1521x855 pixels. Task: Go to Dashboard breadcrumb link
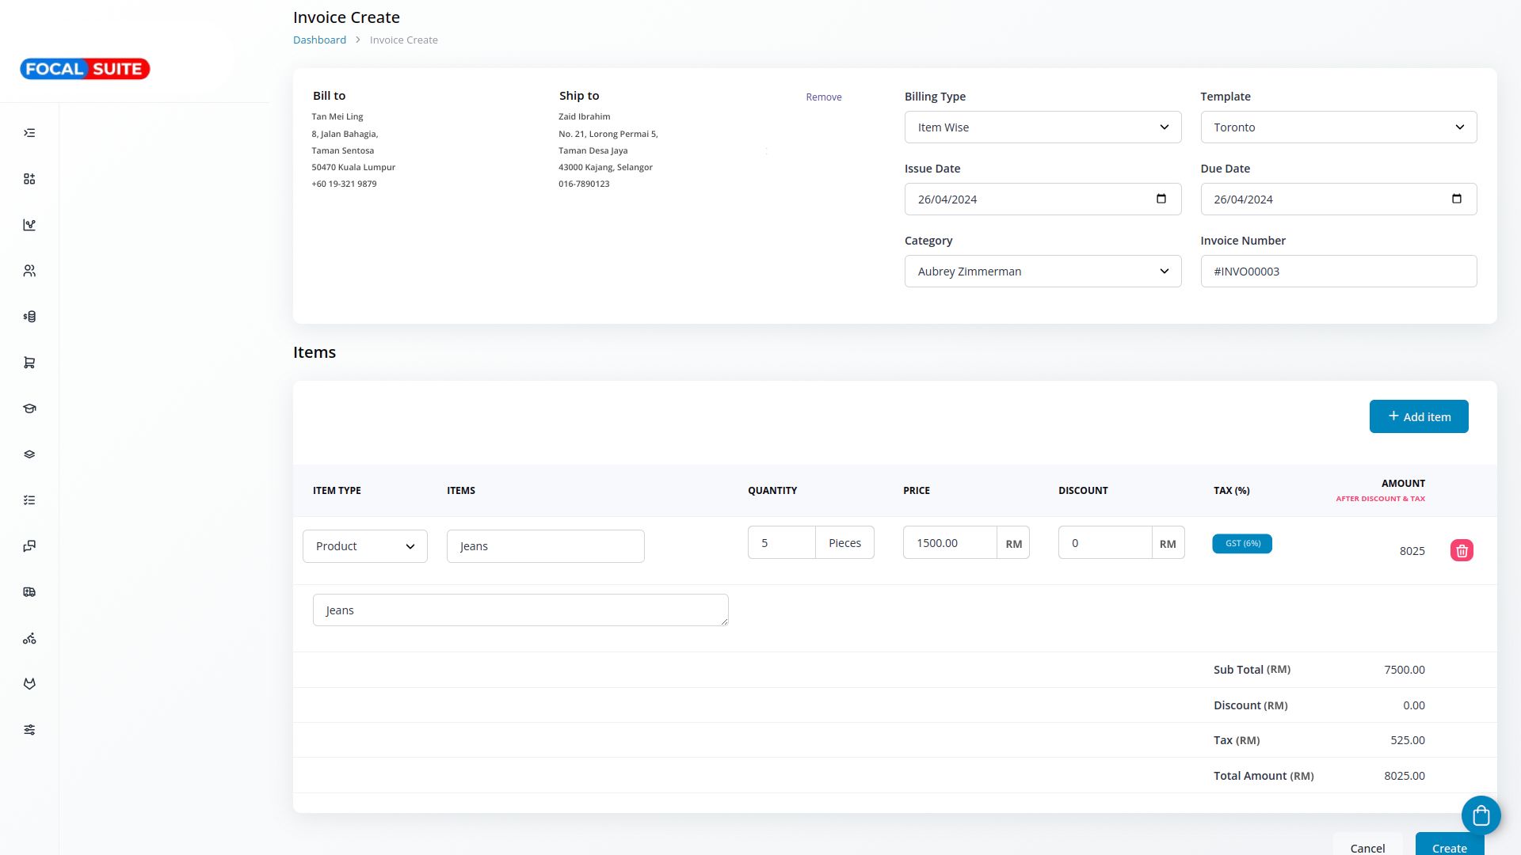[x=319, y=40]
